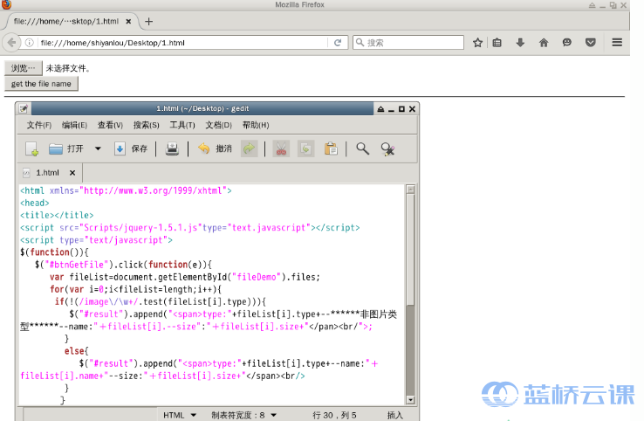Click gedit window menu icon in titlebar
The height and width of the screenshot is (421, 644).
(x=24, y=108)
